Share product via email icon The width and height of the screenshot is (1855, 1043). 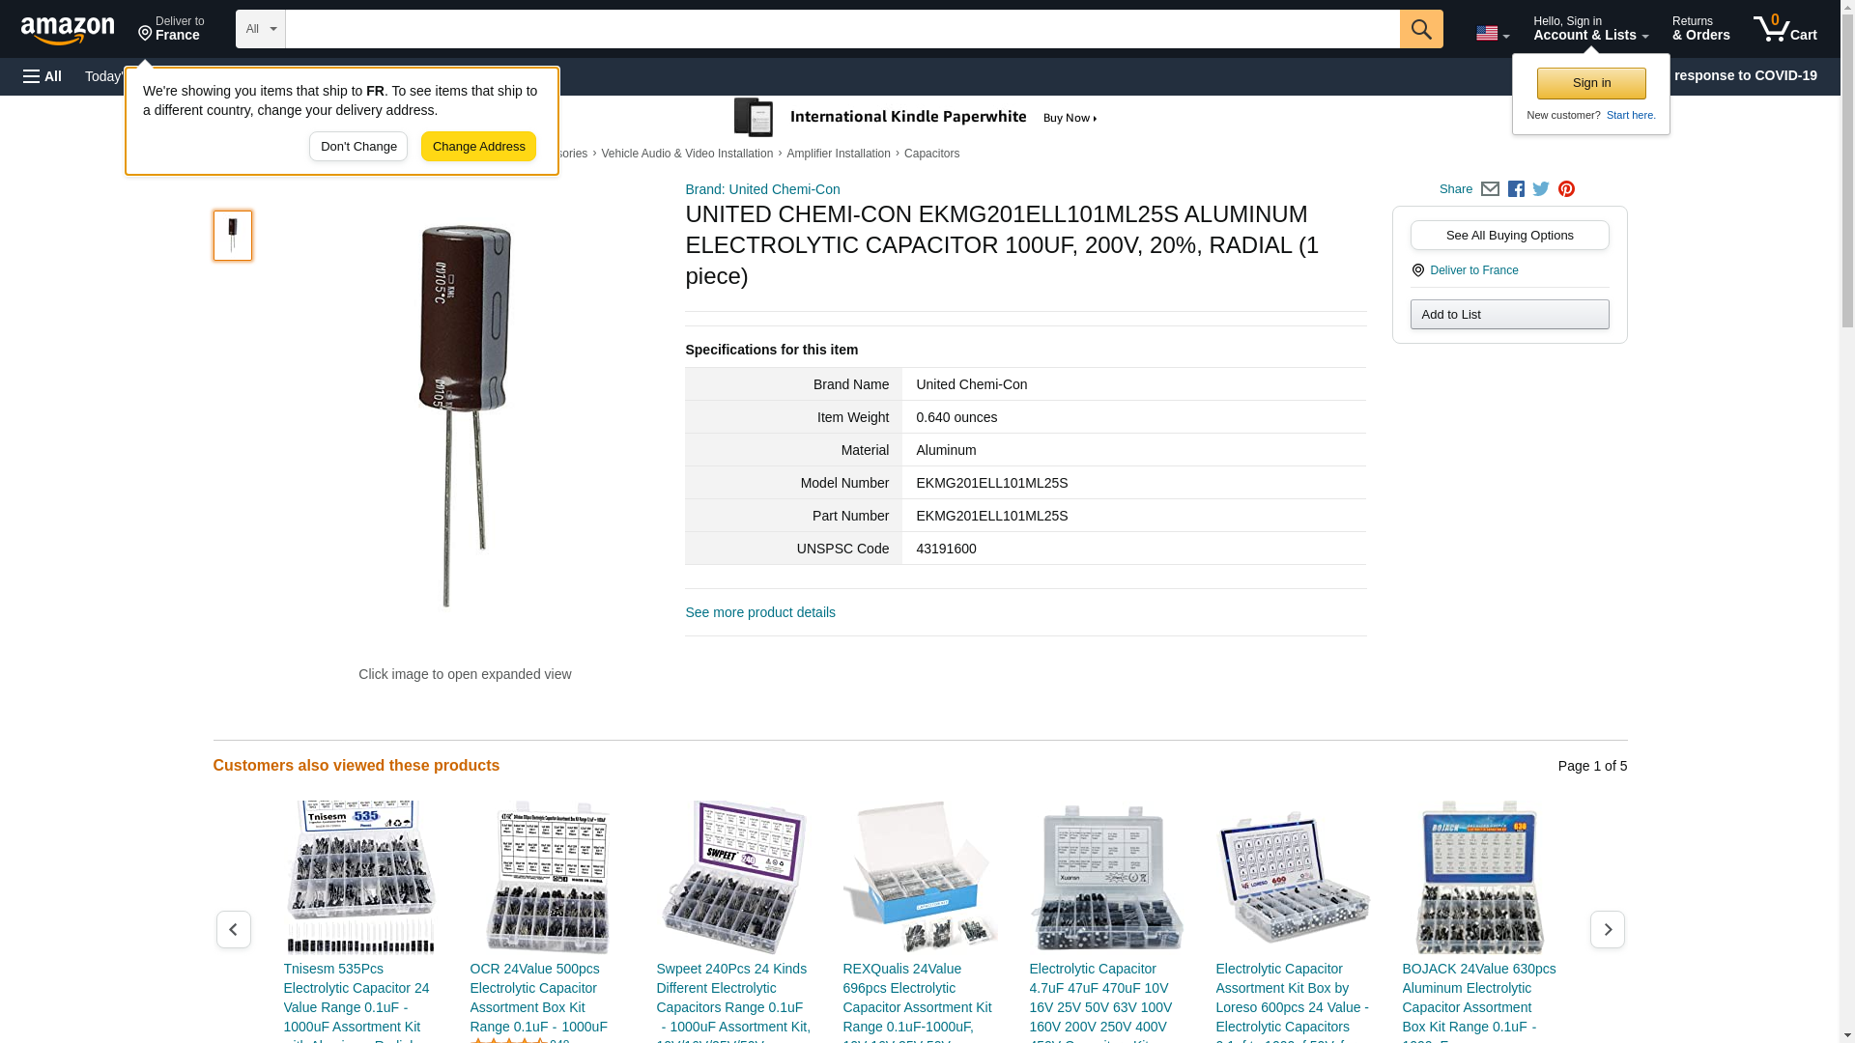tap(1490, 189)
